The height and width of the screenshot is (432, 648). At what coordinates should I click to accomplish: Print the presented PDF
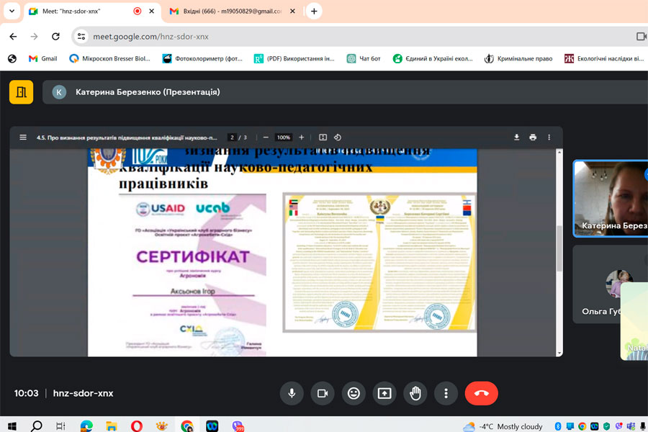(x=533, y=138)
